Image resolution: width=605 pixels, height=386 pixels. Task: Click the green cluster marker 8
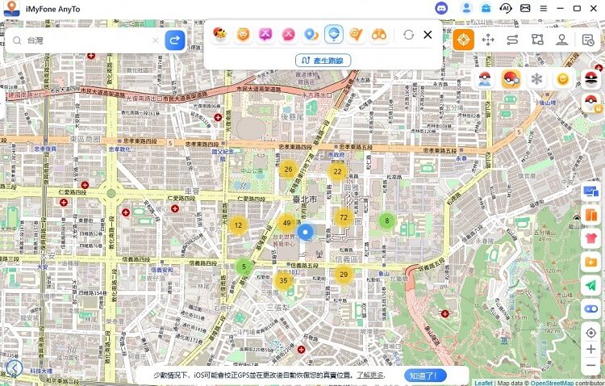pos(386,220)
